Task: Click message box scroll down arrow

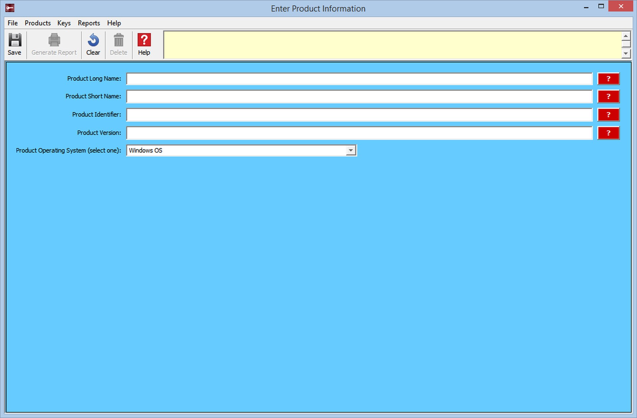Action: tap(626, 53)
